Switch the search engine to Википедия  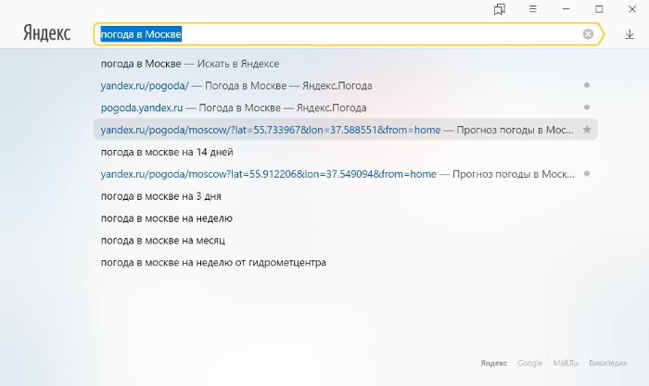tap(607, 363)
